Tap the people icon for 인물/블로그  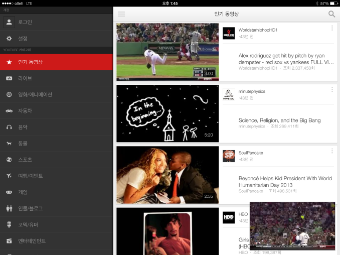coord(9,208)
